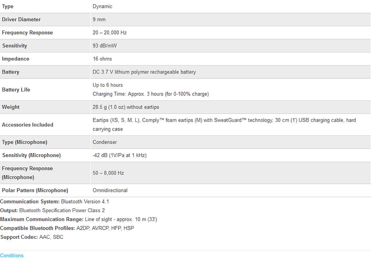Click the Communication System text

tap(54, 202)
